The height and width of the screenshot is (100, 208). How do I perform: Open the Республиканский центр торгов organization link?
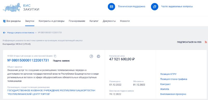(x=51, y=92)
